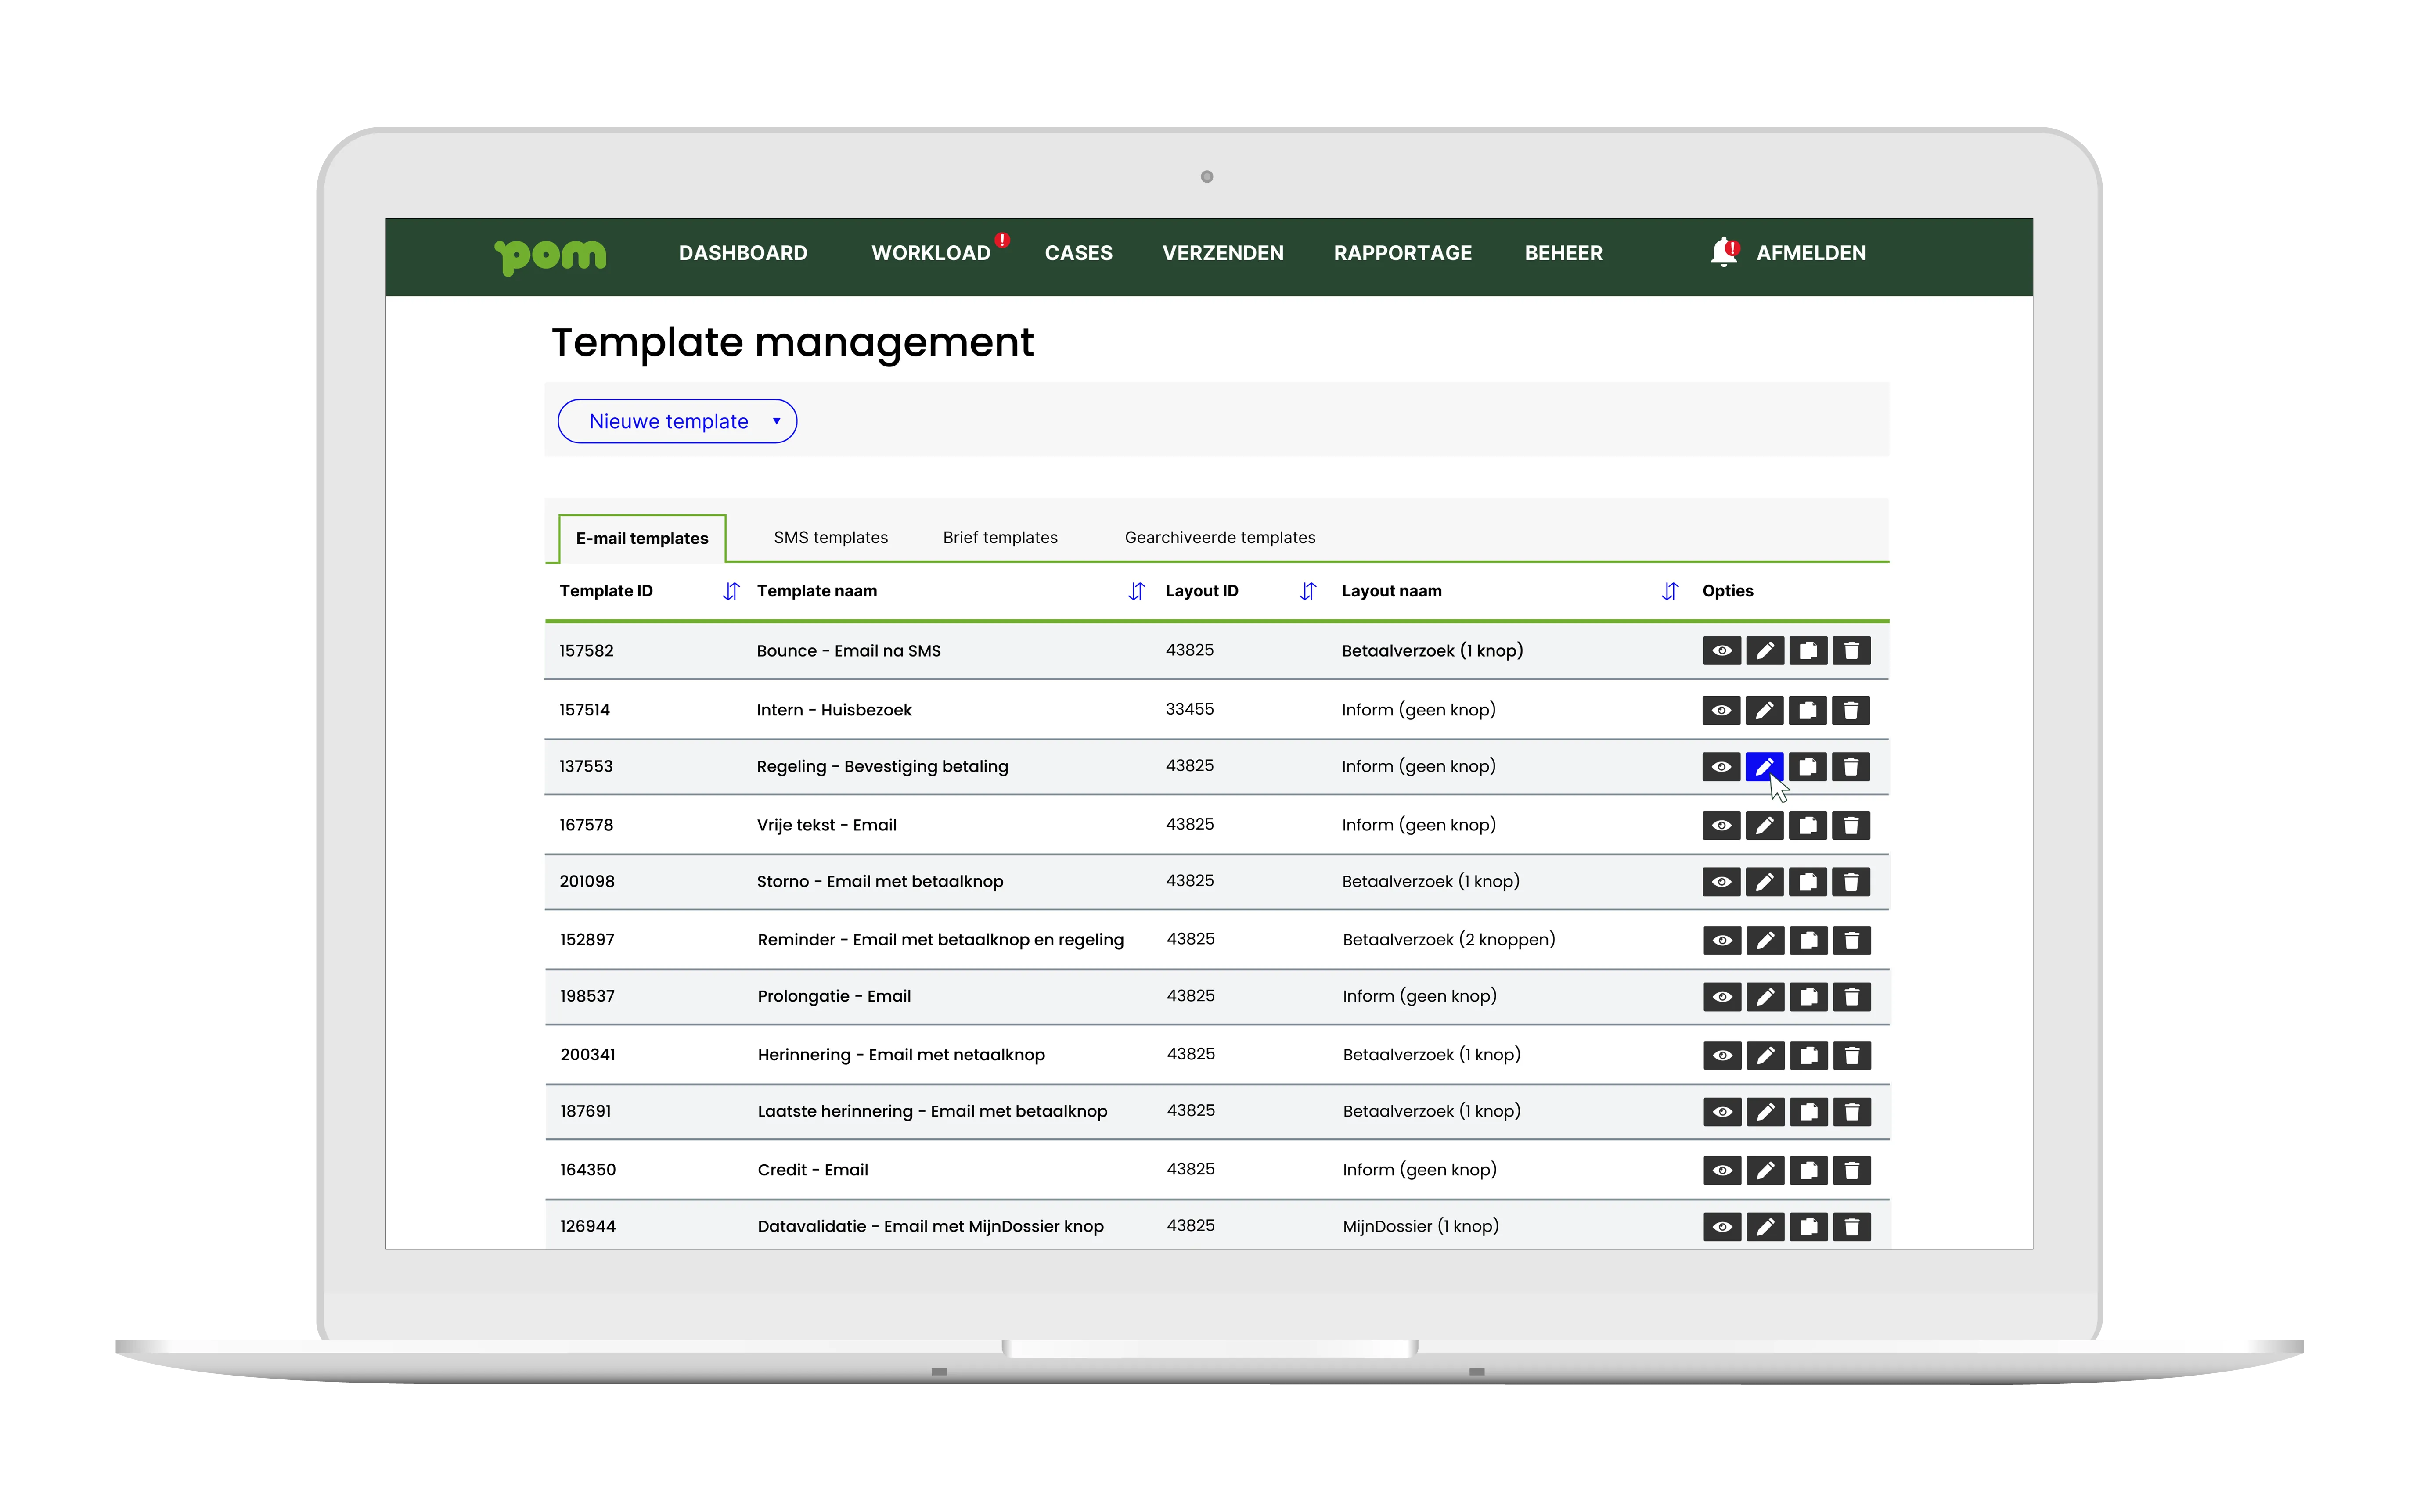Edit the Datavalidatie MijnDossier template
The height and width of the screenshot is (1512, 2420).
1766,1227
